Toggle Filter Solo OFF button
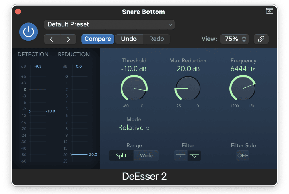 point(242,155)
